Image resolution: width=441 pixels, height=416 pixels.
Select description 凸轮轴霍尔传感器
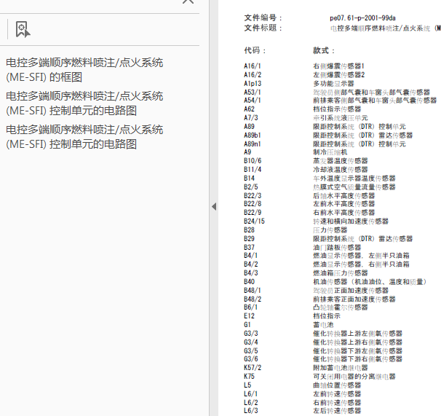(x=341, y=307)
